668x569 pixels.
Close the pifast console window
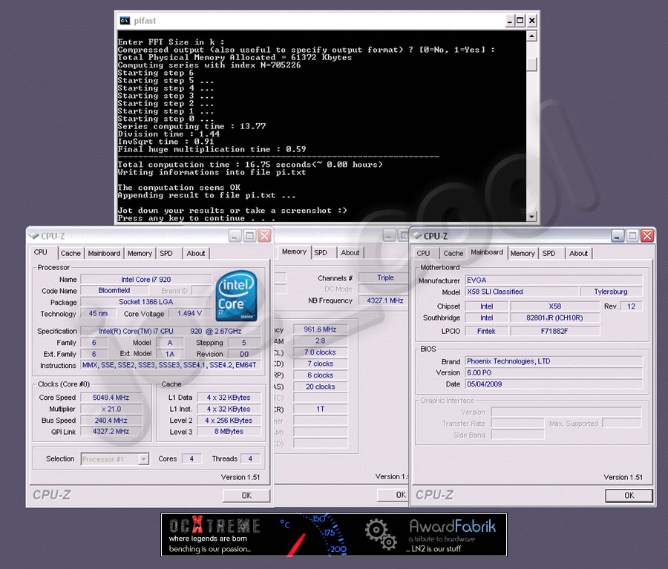(531, 21)
